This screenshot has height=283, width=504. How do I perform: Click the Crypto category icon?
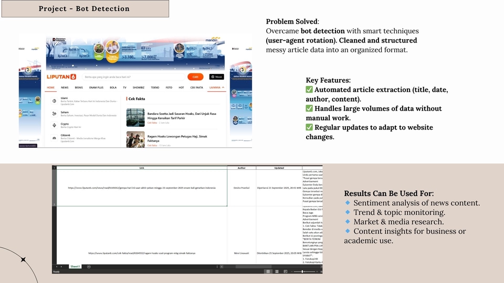55,125
